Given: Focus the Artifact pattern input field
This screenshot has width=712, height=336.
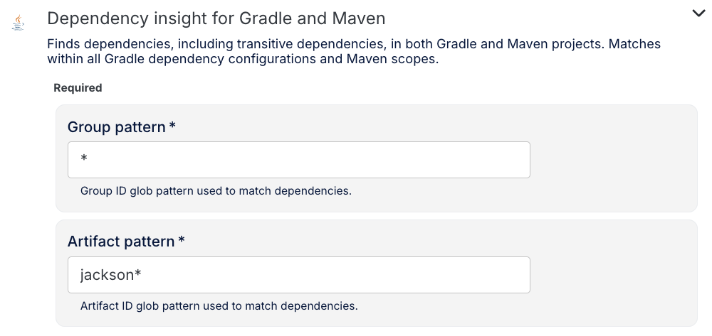Looking at the screenshot, I should 299,275.
